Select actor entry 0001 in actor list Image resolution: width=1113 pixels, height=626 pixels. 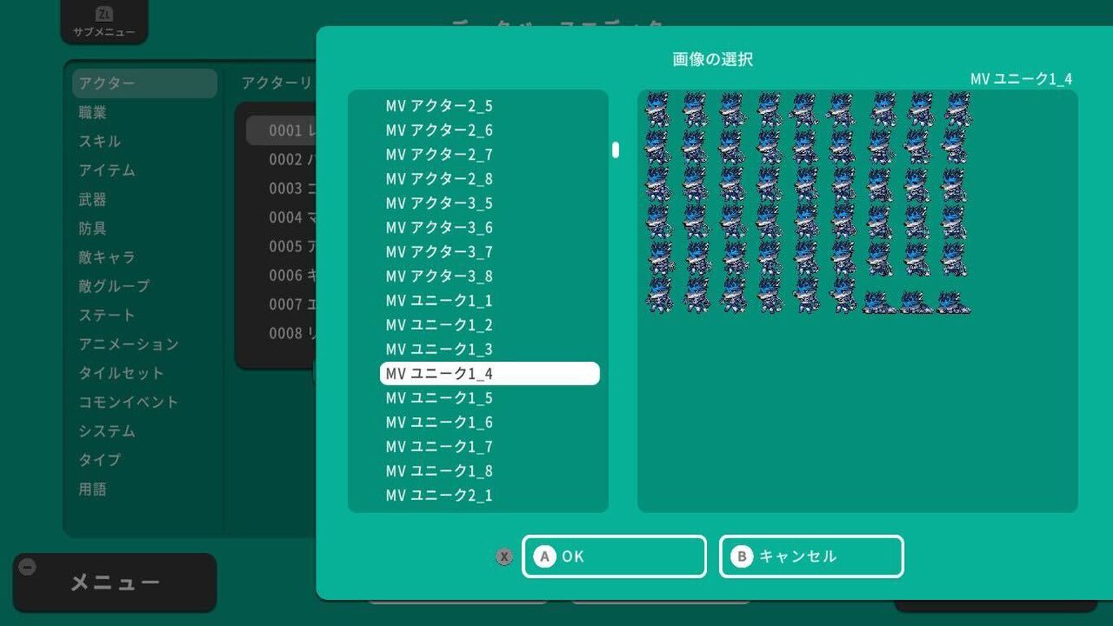tap(282, 130)
